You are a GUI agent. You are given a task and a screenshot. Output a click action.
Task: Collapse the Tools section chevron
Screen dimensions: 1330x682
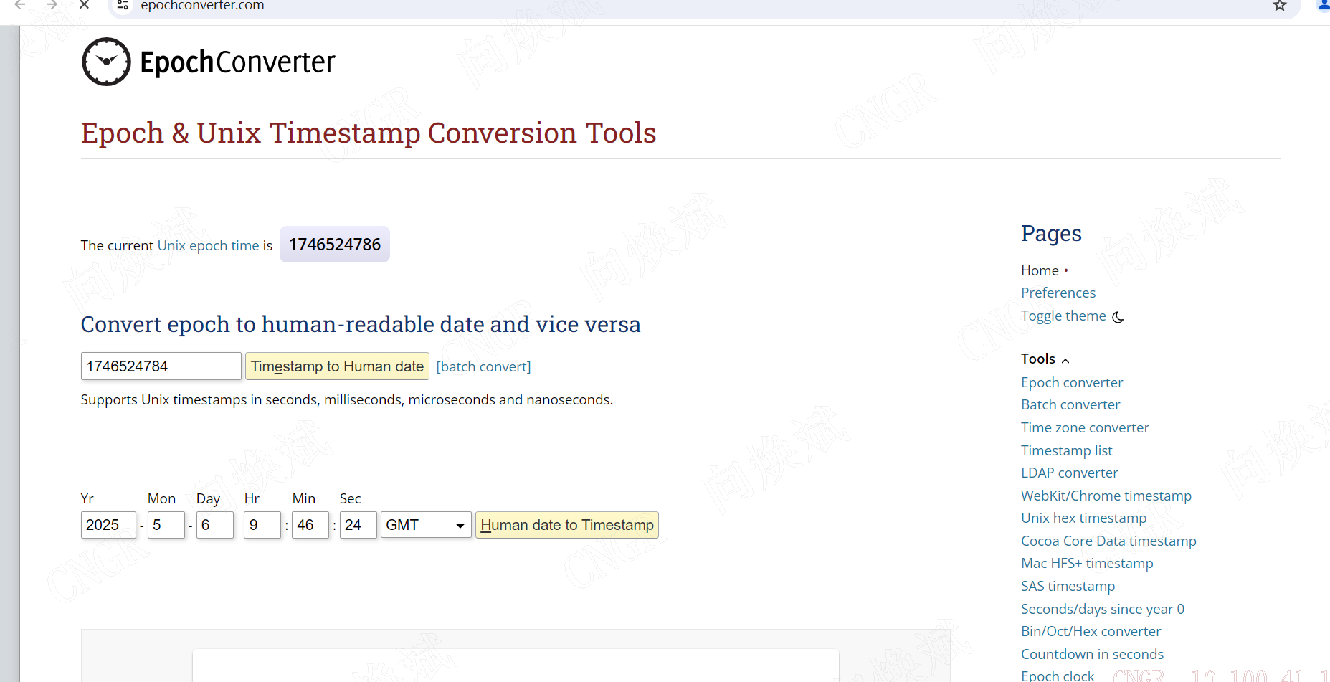click(x=1065, y=360)
